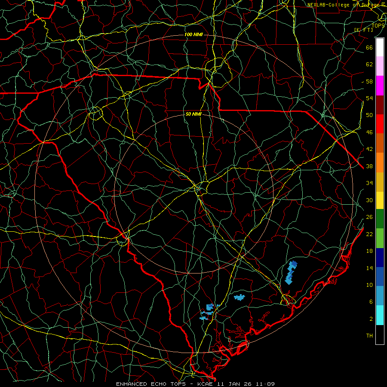This screenshot has width=387, height=387.
Task: Click the "11:09" timestamp
Action: click(x=266, y=384)
